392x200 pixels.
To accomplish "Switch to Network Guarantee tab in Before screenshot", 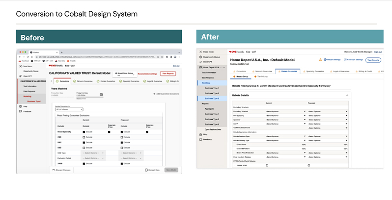I will click(83, 81).
